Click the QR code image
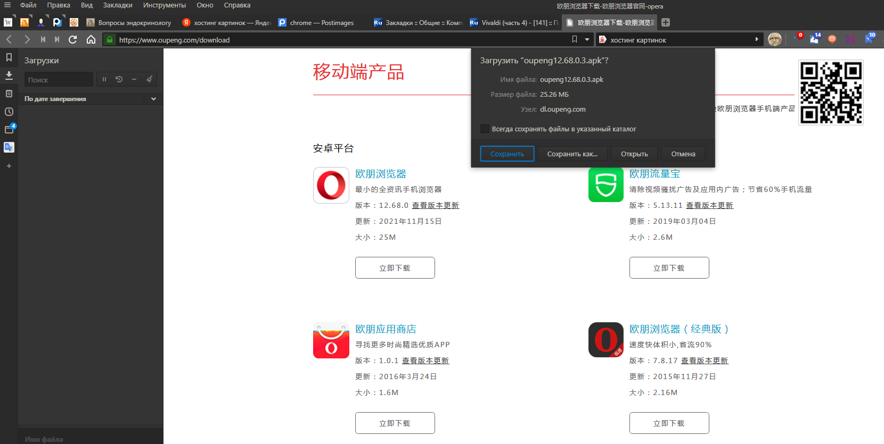 coord(831,93)
